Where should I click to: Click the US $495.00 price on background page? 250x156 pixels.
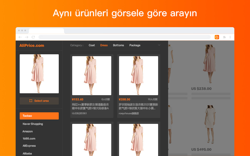[x=201, y=149]
